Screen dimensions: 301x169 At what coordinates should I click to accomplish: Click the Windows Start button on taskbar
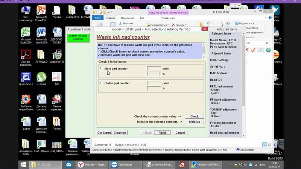tap(23, 164)
